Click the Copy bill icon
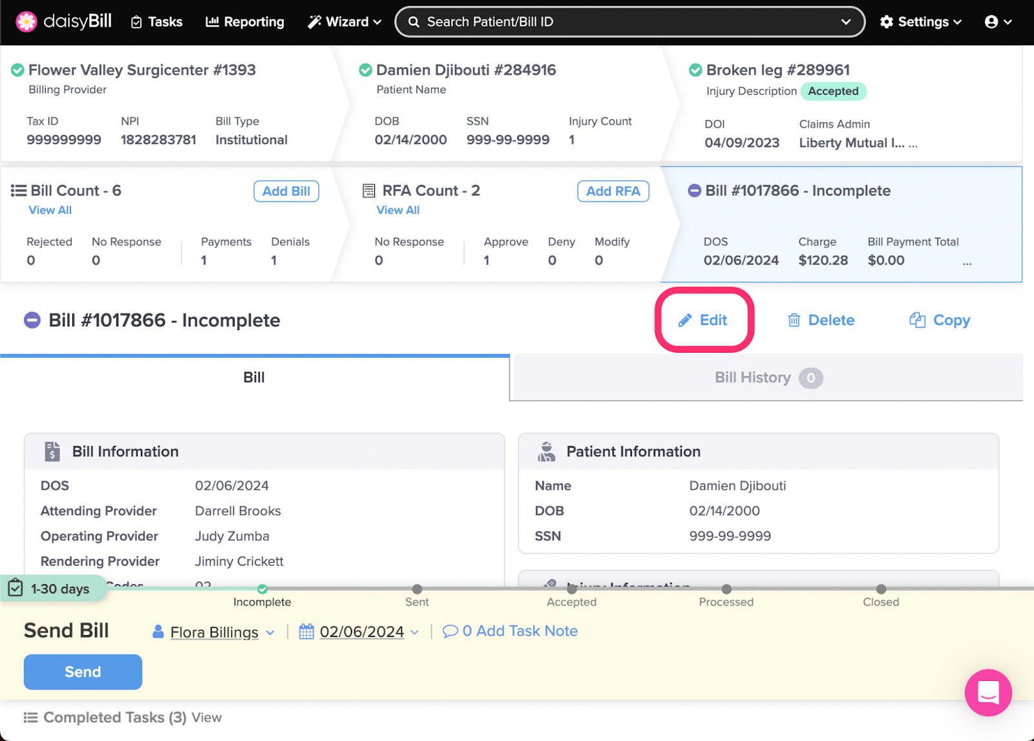This screenshot has width=1034, height=741. 917,320
